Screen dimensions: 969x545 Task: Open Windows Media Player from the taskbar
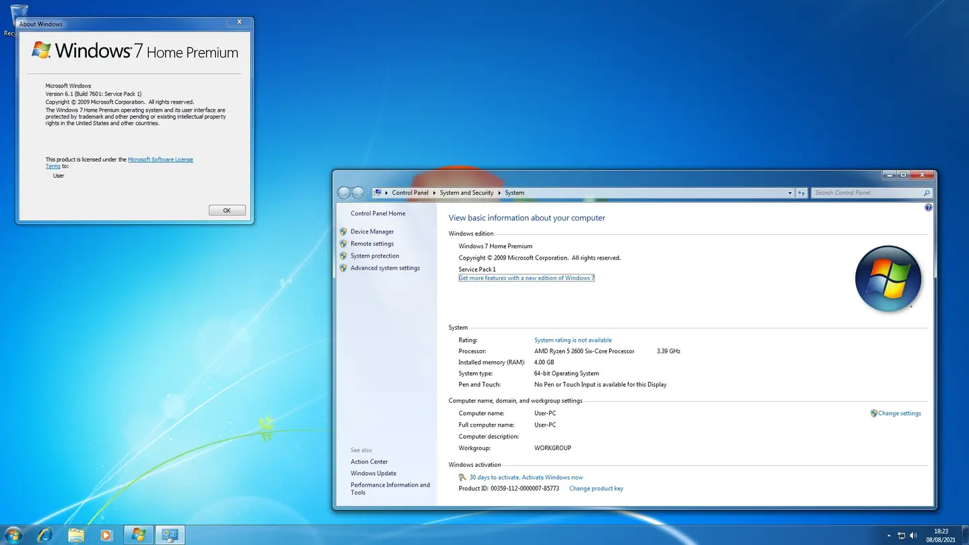[x=106, y=534]
